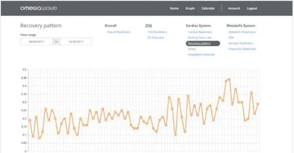
Task: Click Logout in the top bar
Action: point(252,8)
